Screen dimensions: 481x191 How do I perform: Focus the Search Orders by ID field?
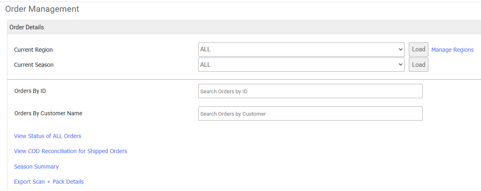tap(310, 91)
